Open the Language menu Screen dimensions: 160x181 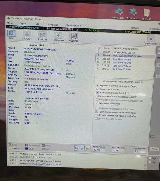coord(53,25)
